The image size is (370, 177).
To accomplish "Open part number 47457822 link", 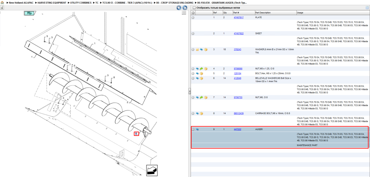I will point(239,34).
